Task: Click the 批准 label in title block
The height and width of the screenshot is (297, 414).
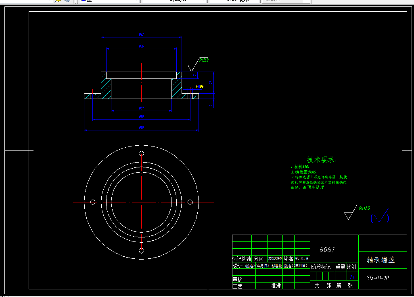Action: point(276,286)
